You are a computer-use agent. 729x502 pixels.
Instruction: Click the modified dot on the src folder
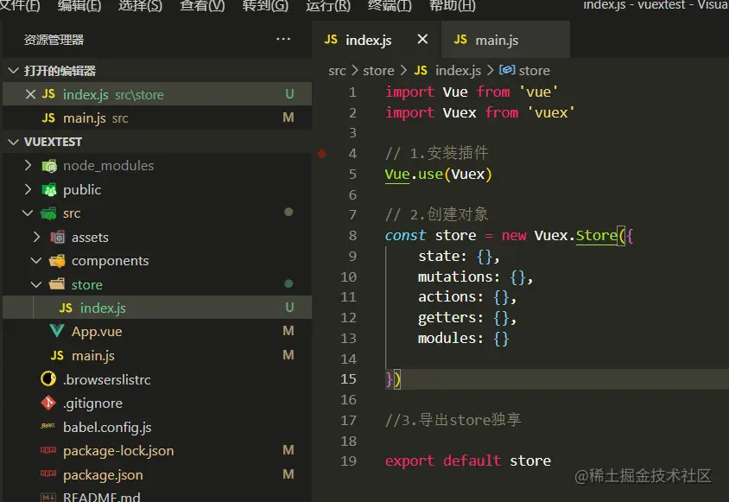(288, 213)
